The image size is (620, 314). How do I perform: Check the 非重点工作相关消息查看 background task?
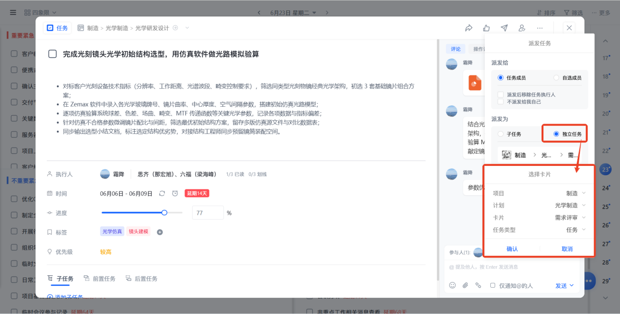coord(310,312)
